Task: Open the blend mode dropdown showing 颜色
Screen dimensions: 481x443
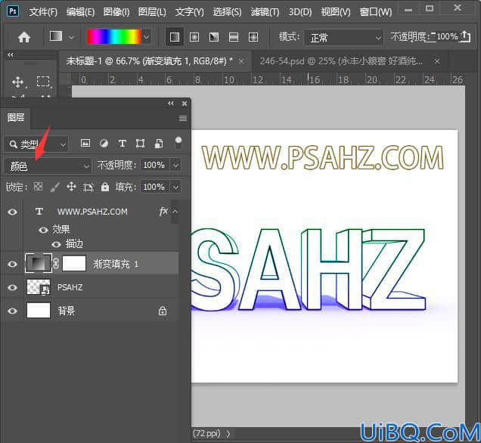Action: [48, 166]
